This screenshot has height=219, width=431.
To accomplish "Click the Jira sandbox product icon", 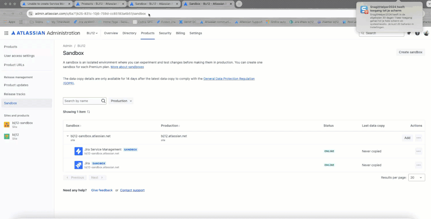I will pyautogui.click(x=79, y=165).
